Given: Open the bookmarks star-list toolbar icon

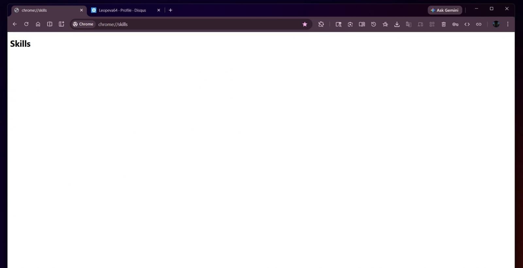Looking at the screenshot, I should pos(385,24).
